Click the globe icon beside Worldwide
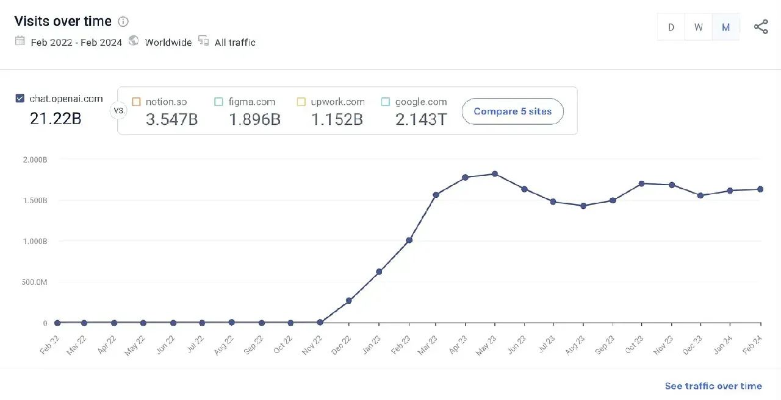 (134, 41)
